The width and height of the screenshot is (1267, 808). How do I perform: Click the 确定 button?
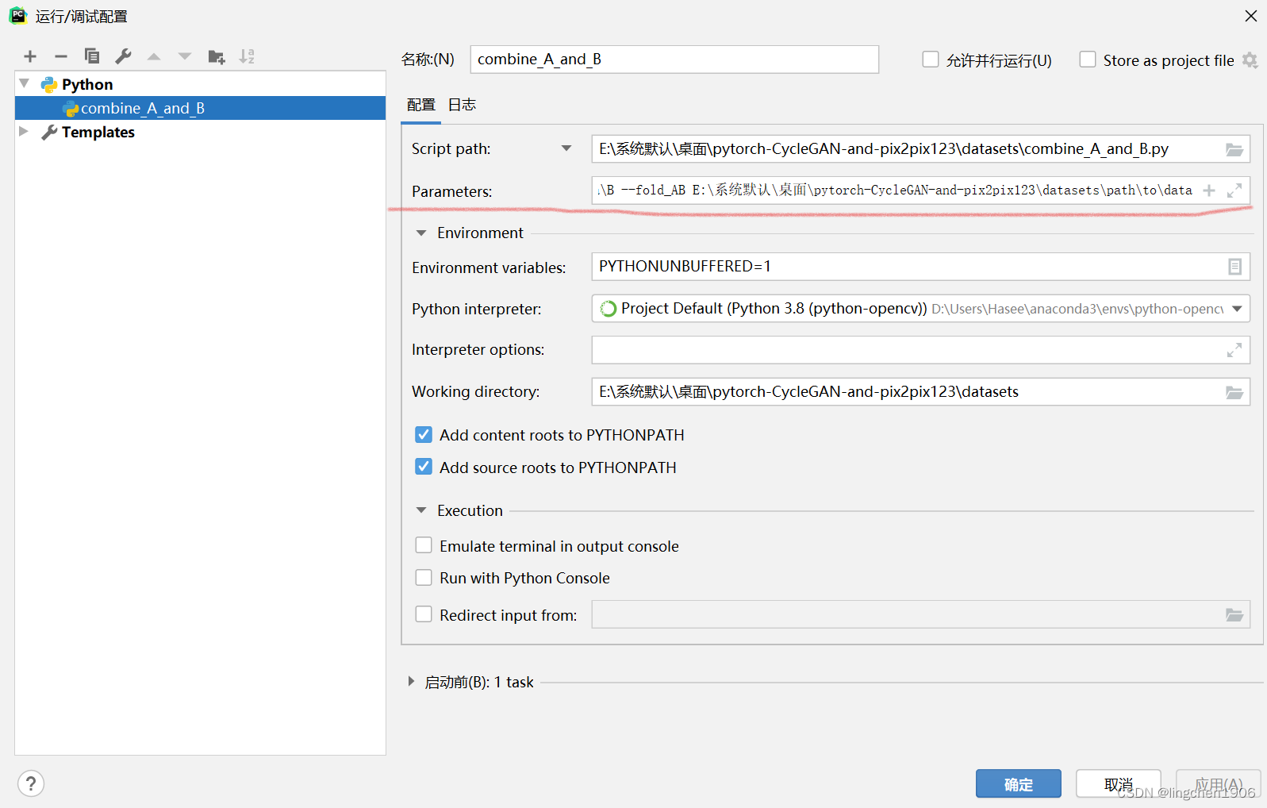(1019, 783)
